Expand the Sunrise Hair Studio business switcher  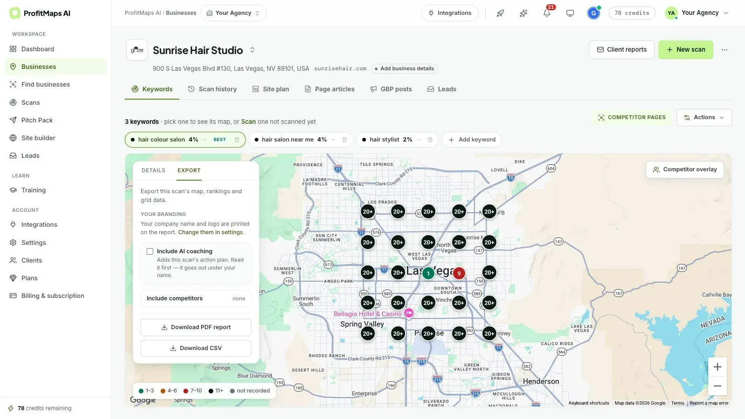(x=252, y=50)
